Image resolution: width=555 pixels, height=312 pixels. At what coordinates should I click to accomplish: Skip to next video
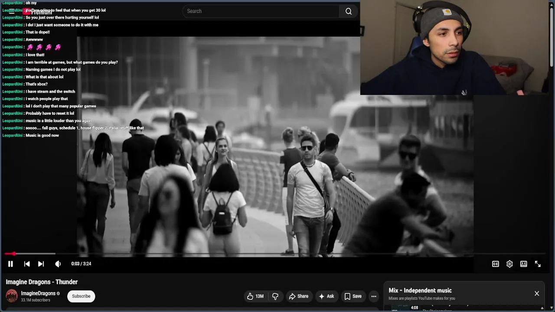41,264
